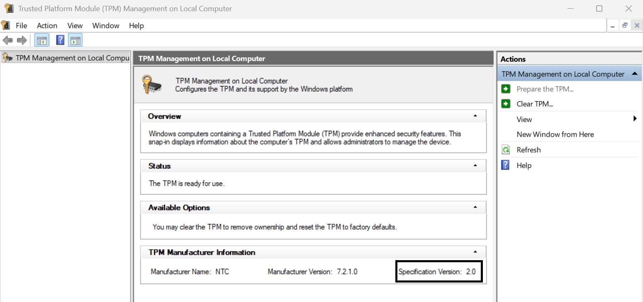Click Help question mark icon in Actions

[505, 165]
